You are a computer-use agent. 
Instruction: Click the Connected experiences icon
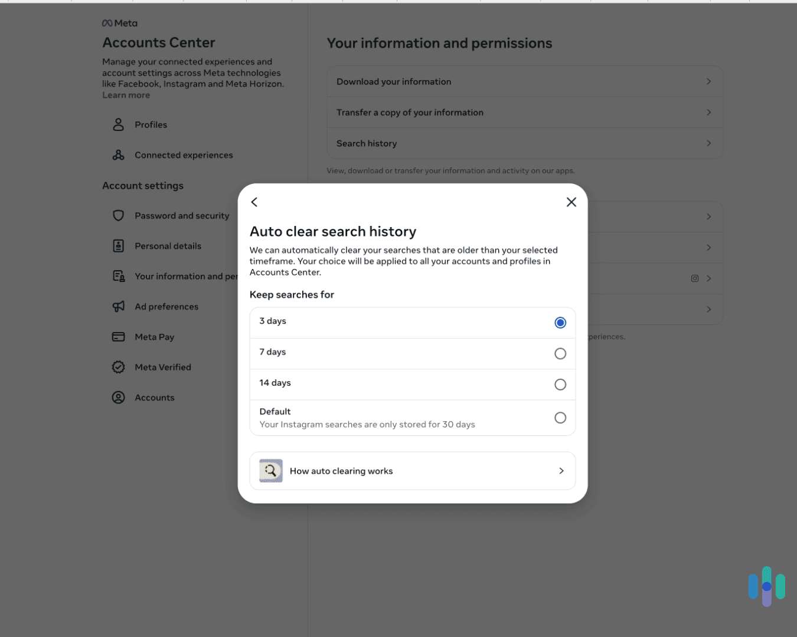coord(118,155)
